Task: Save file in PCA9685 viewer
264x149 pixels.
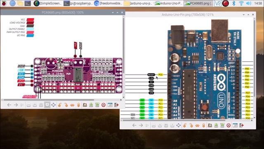Action: 91,105
